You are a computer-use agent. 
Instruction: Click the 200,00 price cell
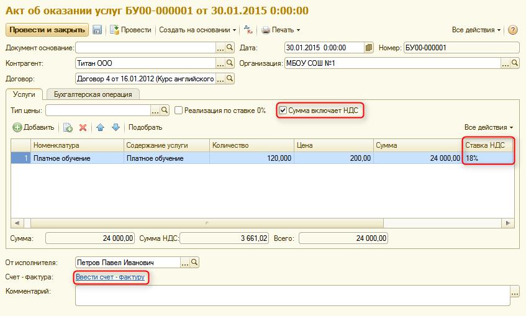pyautogui.click(x=333, y=158)
